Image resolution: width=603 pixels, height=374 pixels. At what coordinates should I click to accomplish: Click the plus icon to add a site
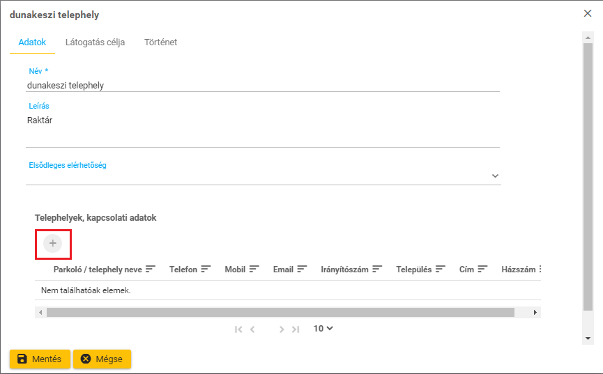pyautogui.click(x=53, y=243)
